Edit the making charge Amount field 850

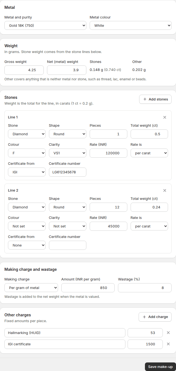click(x=88, y=288)
